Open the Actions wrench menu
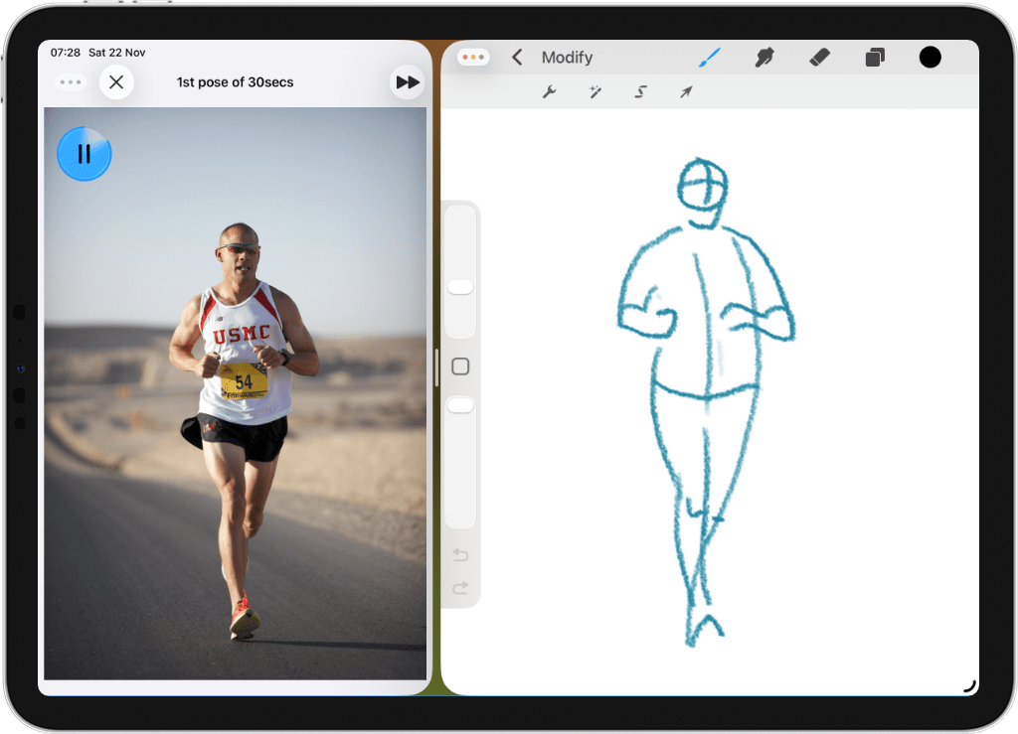The image size is (1018, 734). pos(550,91)
